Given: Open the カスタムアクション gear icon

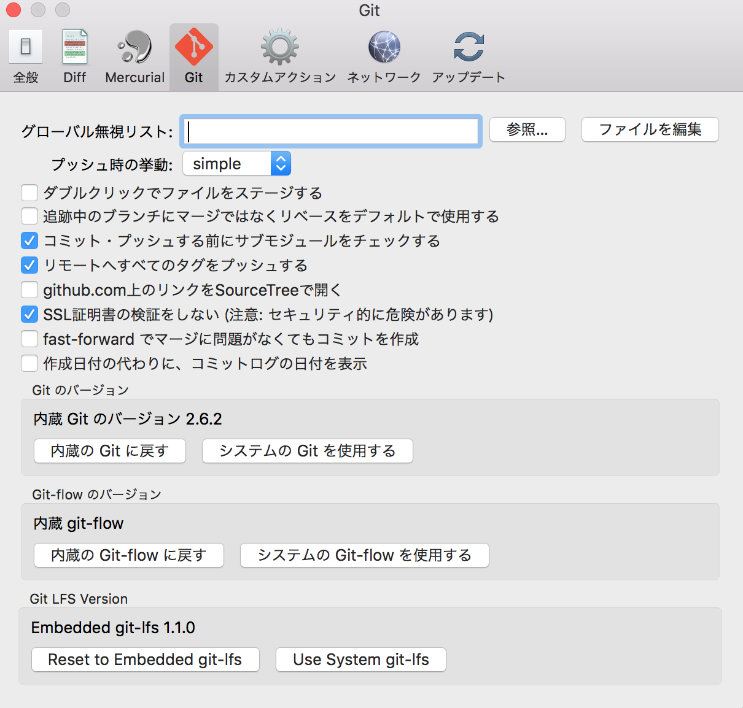Looking at the screenshot, I should pyautogui.click(x=280, y=47).
